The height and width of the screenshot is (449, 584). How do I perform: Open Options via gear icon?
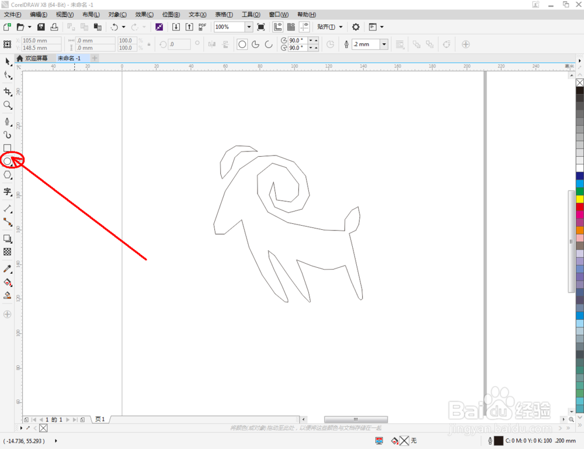tap(356, 27)
